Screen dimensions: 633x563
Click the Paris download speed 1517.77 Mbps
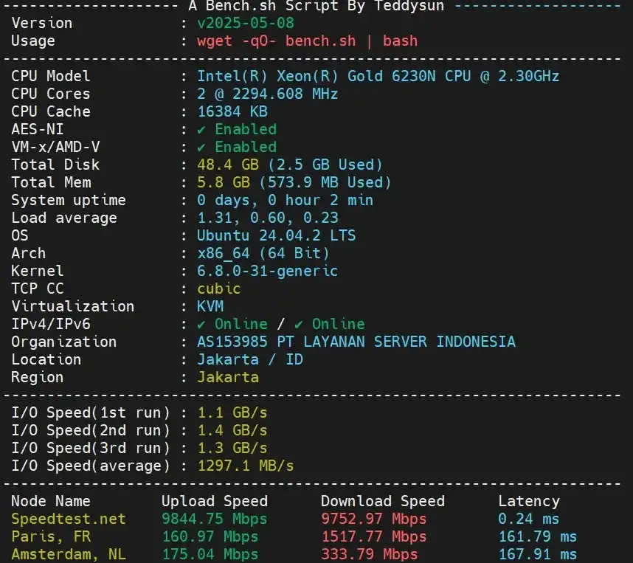pos(374,536)
